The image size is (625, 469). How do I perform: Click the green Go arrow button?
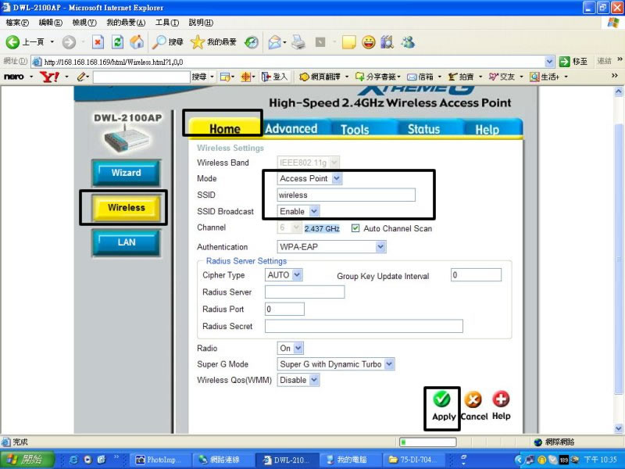point(564,62)
